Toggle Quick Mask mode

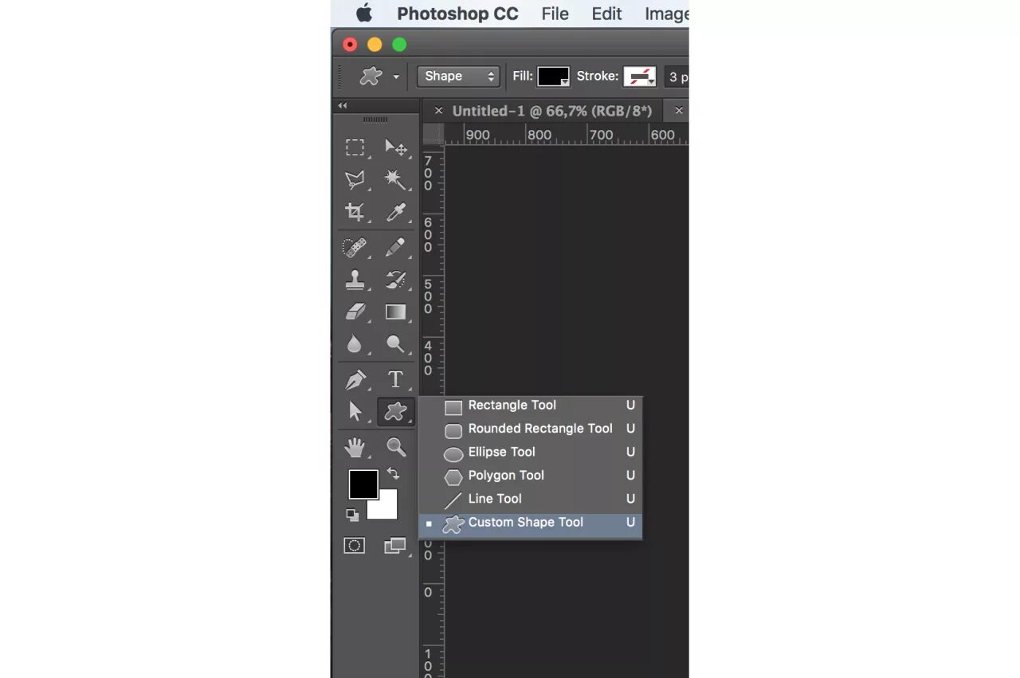[354, 546]
